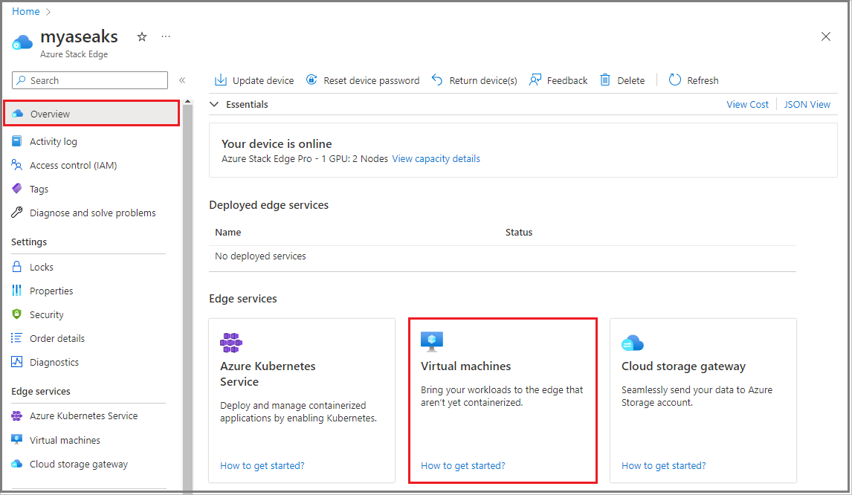The height and width of the screenshot is (495, 852).
Task: Click the Feedback person icon
Action: tap(535, 80)
